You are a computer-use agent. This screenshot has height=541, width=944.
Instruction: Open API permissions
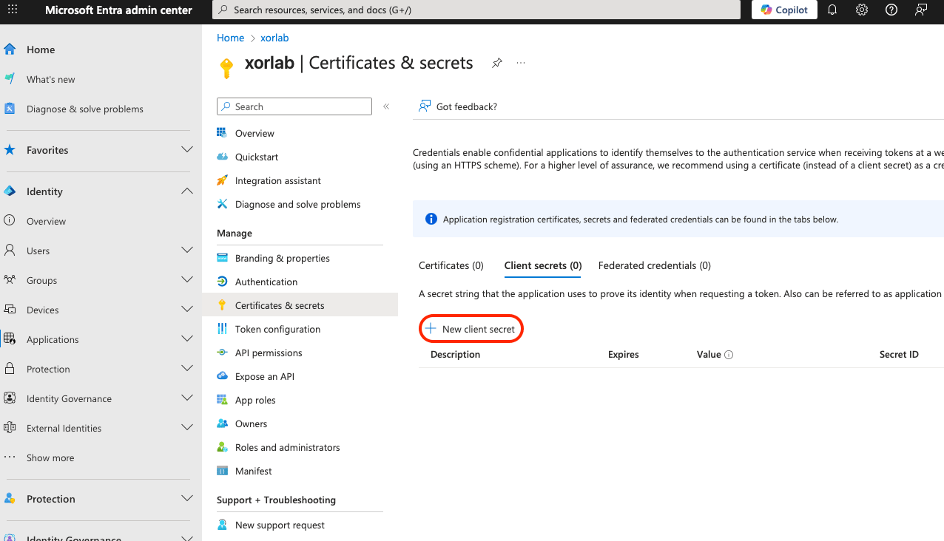point(269,353)
